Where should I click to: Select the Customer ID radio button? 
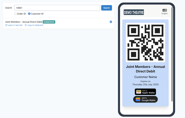coord(29,14)
